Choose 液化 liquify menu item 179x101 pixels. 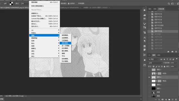click(44, 24)
